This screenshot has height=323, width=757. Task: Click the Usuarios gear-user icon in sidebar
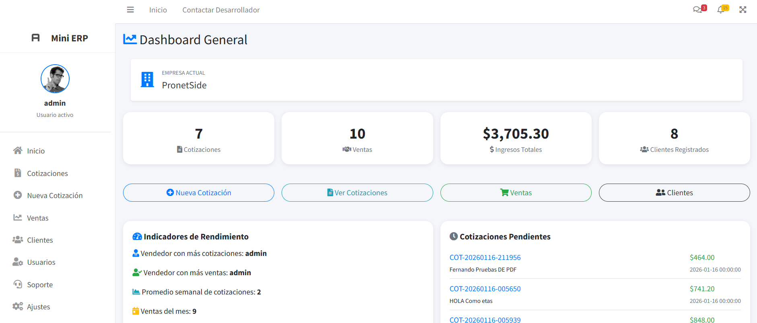18,262
